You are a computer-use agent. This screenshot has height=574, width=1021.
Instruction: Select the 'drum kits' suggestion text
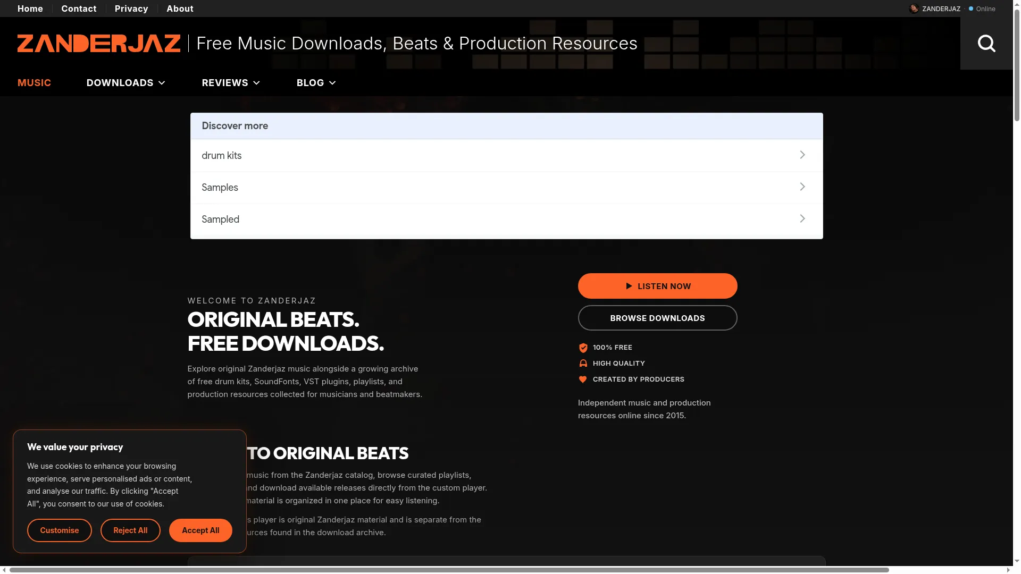222,156
